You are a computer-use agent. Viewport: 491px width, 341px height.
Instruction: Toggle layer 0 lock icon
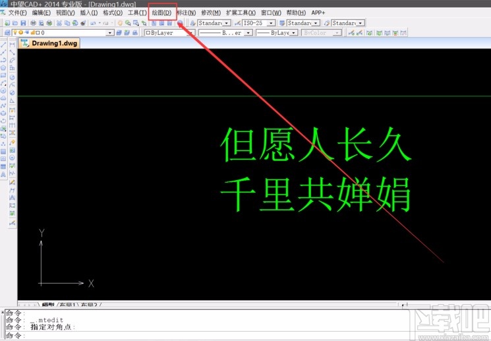[32, 32]
